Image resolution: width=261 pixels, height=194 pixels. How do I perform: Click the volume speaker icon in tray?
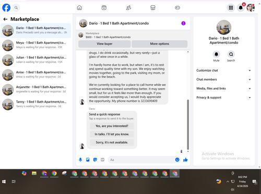(232, 189)
